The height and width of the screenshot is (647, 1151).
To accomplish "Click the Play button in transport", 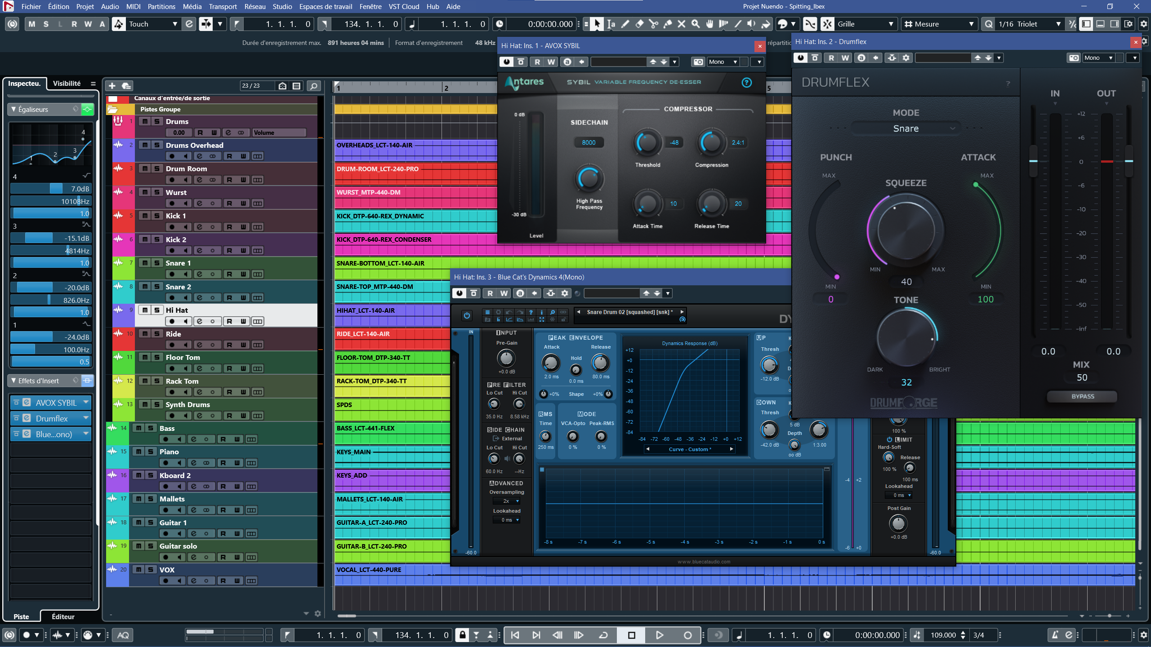I will [x=659, y=635].
